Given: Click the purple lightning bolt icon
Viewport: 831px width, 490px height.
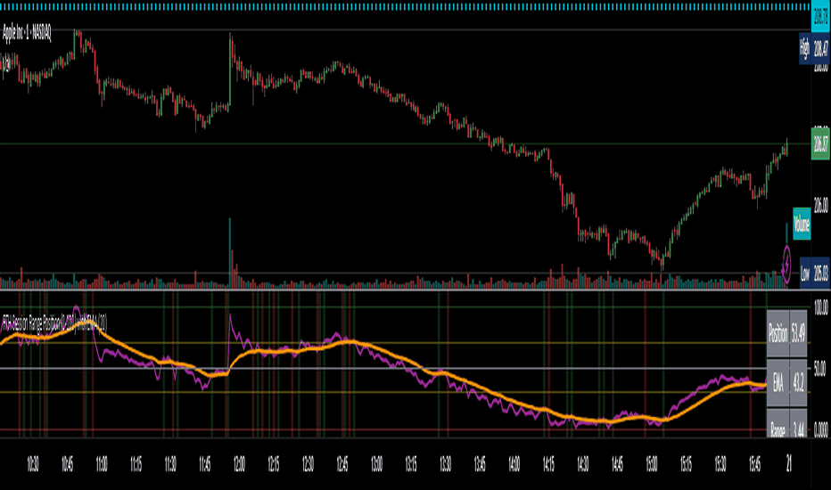Looking at the screenshot, I should click(x=786, y=264).
